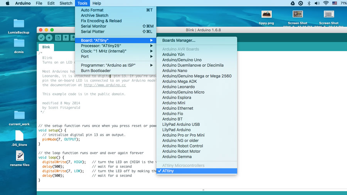
Task: Select Arduino Ethernet board
Action: (x=197, y=108)
